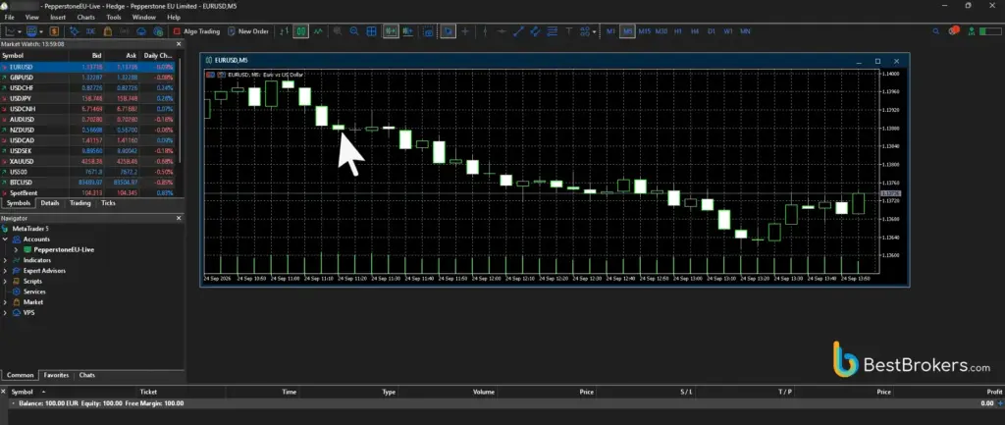
Task: Draw a horizontal line
Action: tap(502, 30)
